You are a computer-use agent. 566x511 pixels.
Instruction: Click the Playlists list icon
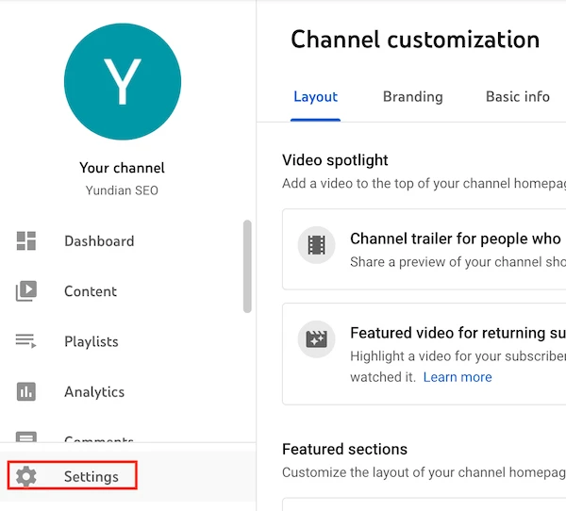(26, 341)
